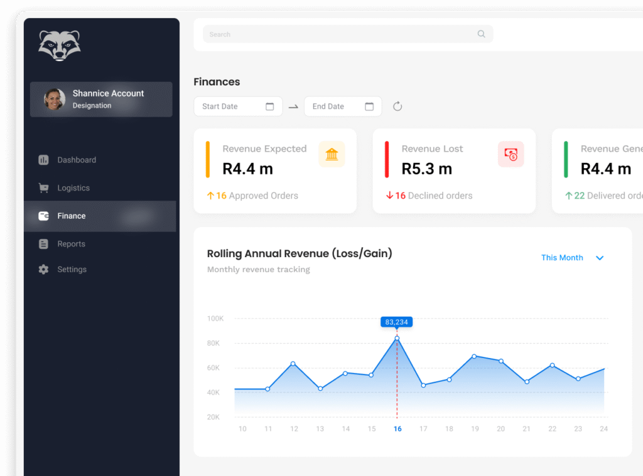This screenshot has width=643, height=476.
Task: Click the search magnifier icon
Action: (x=481, y=34)
